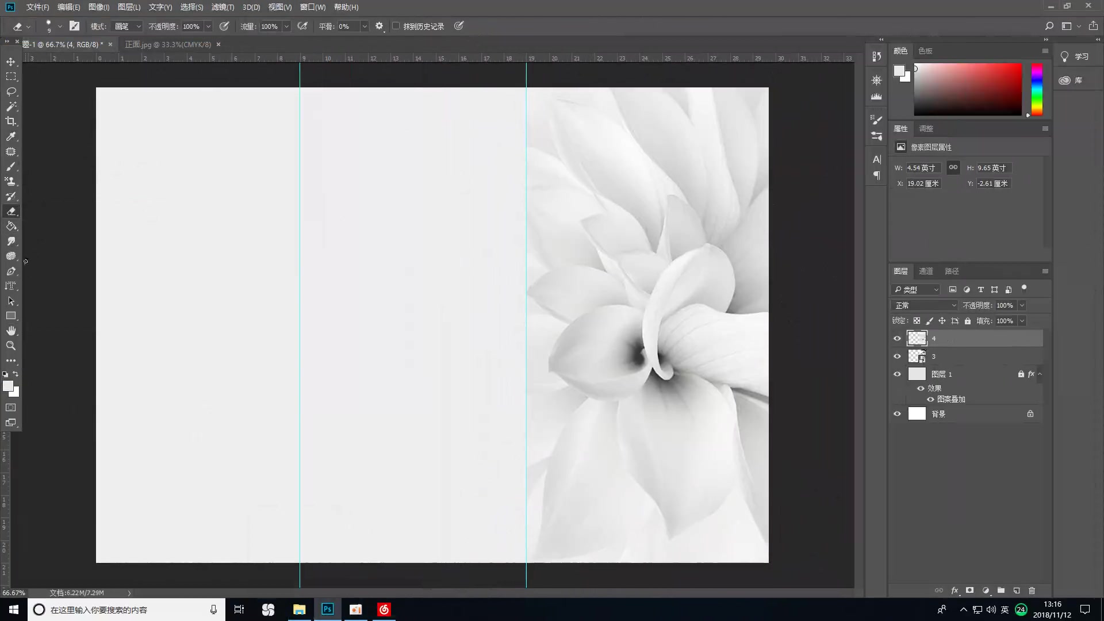Create a new layer from the Layers panel
This screenshot has height=621, width=1104.
(x=1017, y=591)
